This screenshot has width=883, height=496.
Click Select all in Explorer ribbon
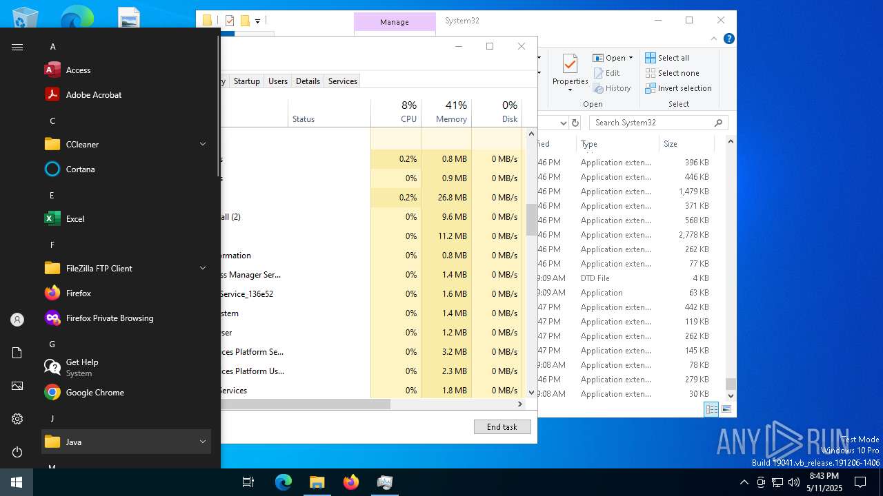[x=667, y=58]
